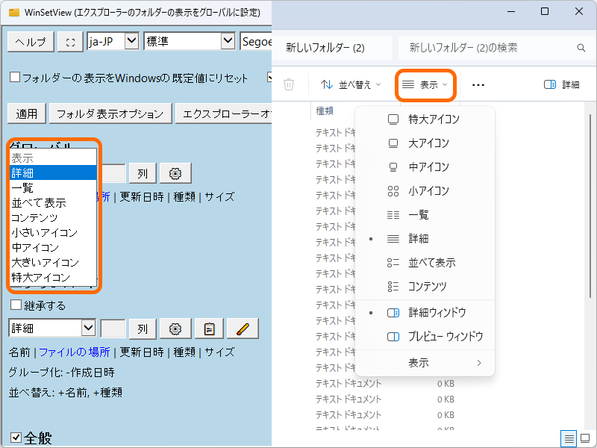This screenshot has width=597, height=448.
Task: Click the document icon next to the lower gear
Action: [208, 328]
